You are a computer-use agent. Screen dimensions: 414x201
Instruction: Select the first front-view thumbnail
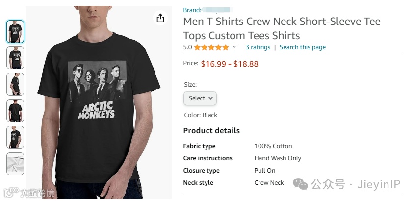[15, 32]
